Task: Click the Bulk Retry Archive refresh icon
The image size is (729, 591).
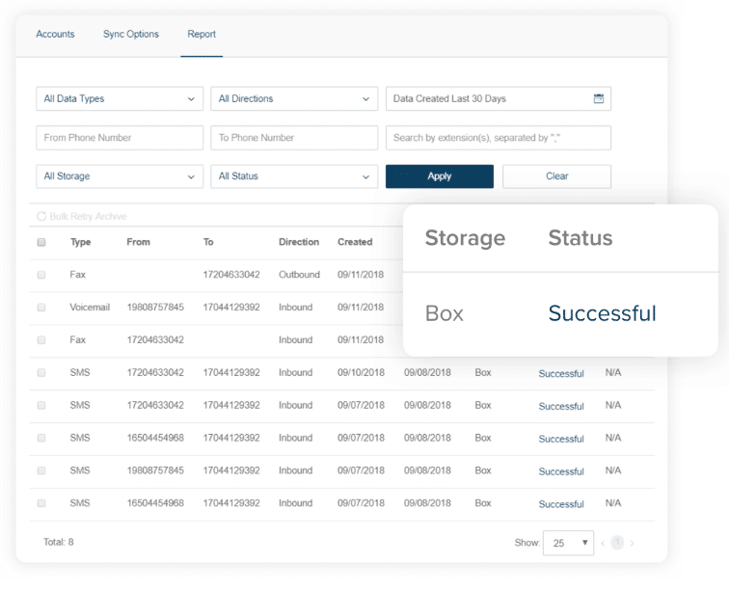Action: pos(41,217)
